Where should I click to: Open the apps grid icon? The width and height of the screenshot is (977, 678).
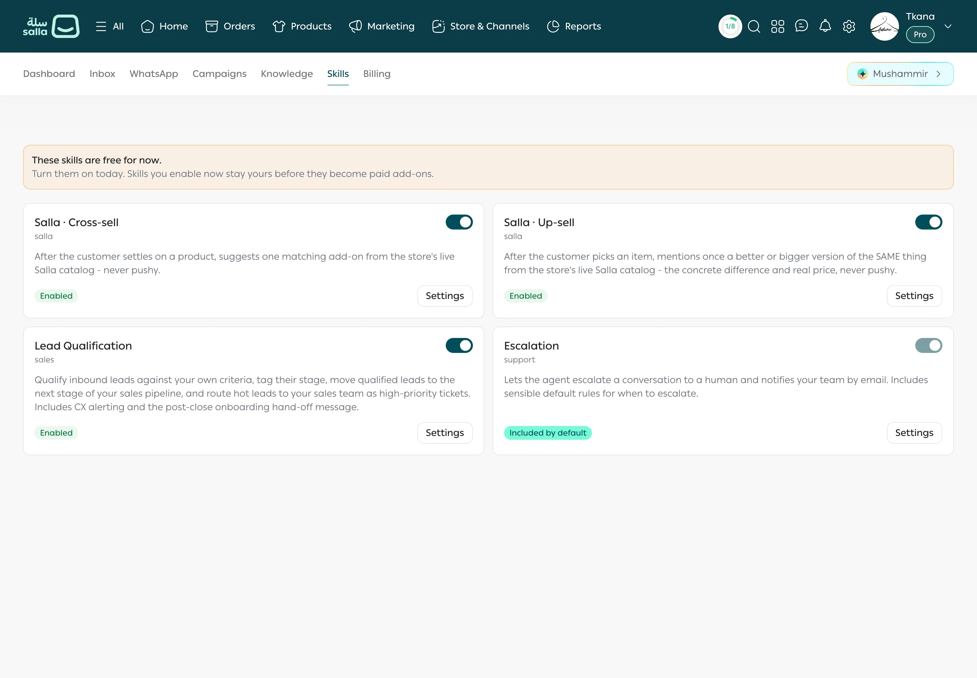[x=778, y=26]
